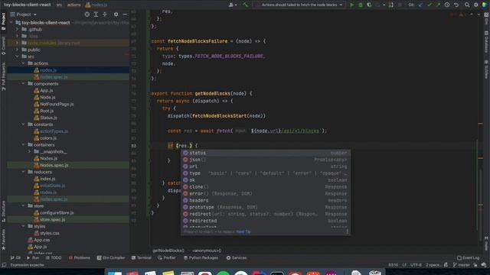
Task: Click expand all in Project panel
Action: point(96,15)
